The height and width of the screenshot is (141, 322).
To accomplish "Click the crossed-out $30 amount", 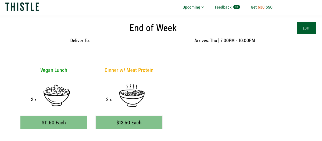I will (x=261, y=7).
